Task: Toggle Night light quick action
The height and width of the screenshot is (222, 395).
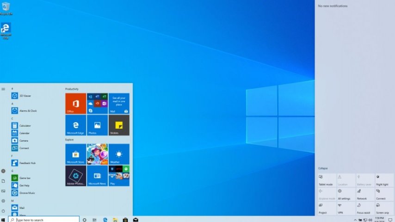Action: (x=384, y=180)
